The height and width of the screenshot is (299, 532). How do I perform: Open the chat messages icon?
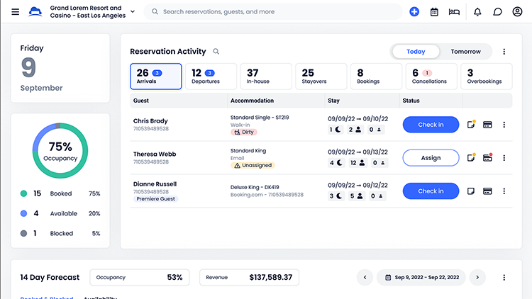[497, 12]
